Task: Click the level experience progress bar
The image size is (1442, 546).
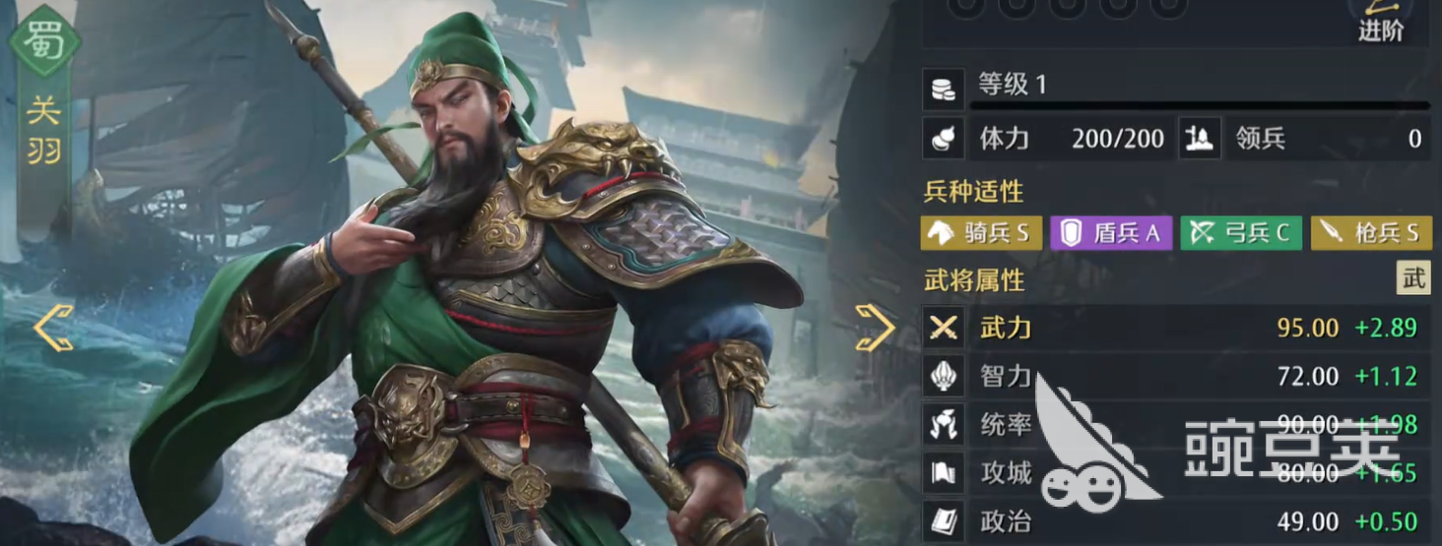Action: (1200, 105)
